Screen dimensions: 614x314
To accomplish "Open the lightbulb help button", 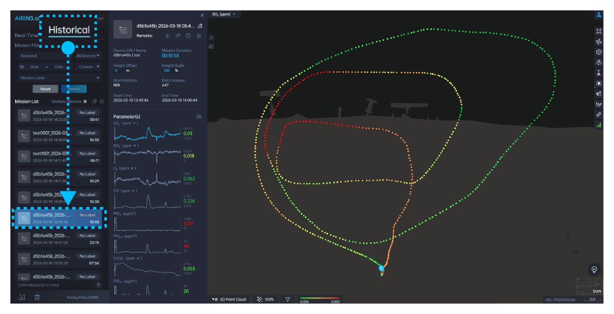I will [594, 269].
